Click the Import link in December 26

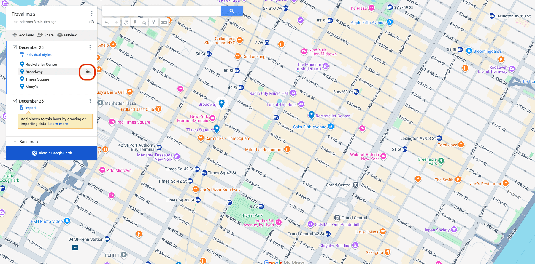(x=30, y=108)
